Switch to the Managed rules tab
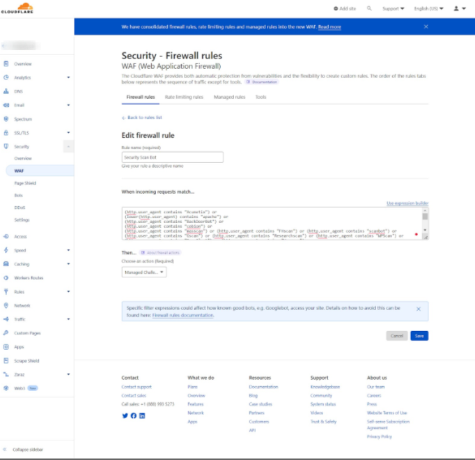The image size is (475, 460). click(229, 97)
